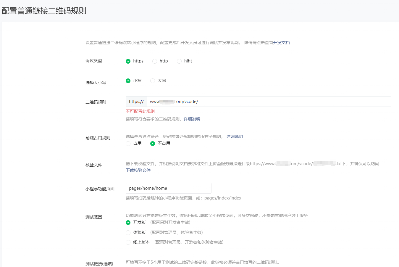This screenshot has height=267, width=399.
Task: Choose 体验版 test scope
Action: click(128, 233)
